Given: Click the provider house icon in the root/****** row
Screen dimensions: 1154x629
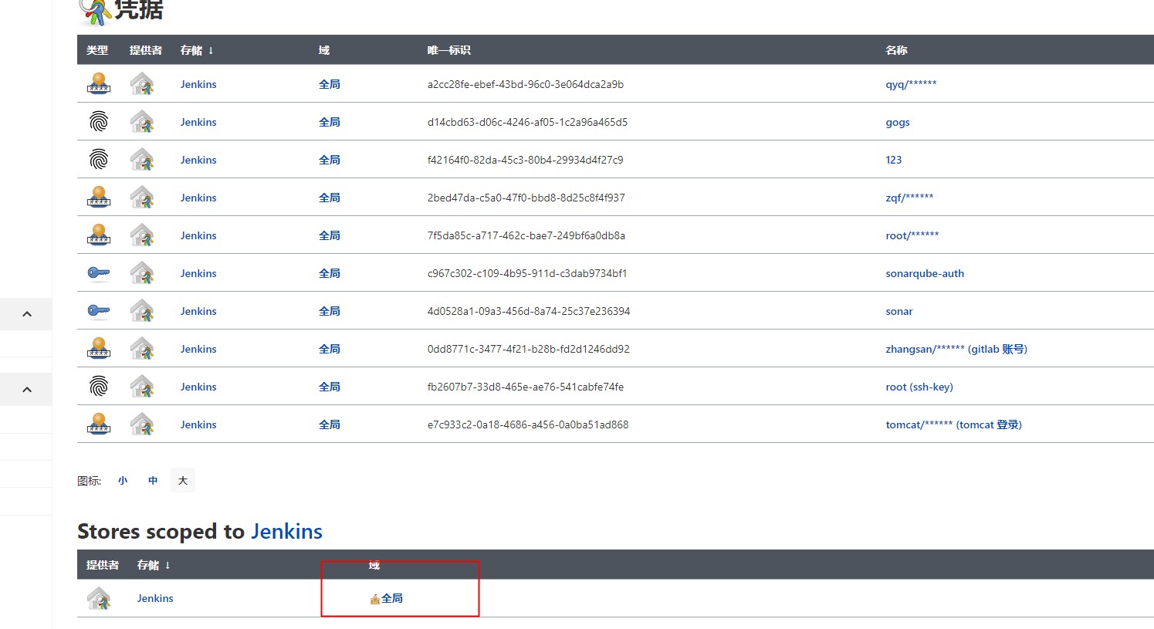Looking at the screenshot, I should pos(142,235).
